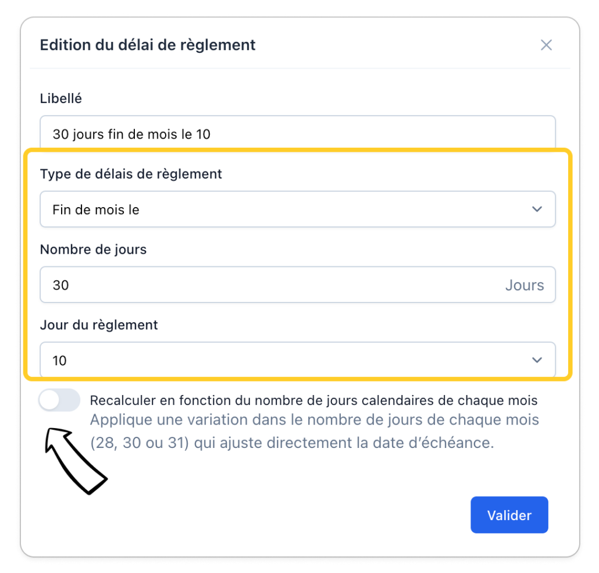Viewport: 599px width, 573px height.
Task: Click the Nombre de jours label
Action: coord(93,250)
